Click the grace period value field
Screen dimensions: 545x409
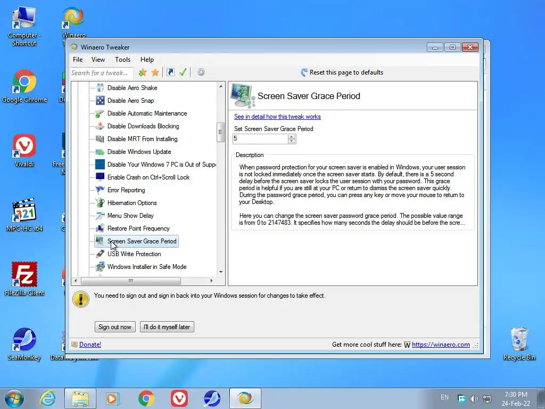point(260,139)
